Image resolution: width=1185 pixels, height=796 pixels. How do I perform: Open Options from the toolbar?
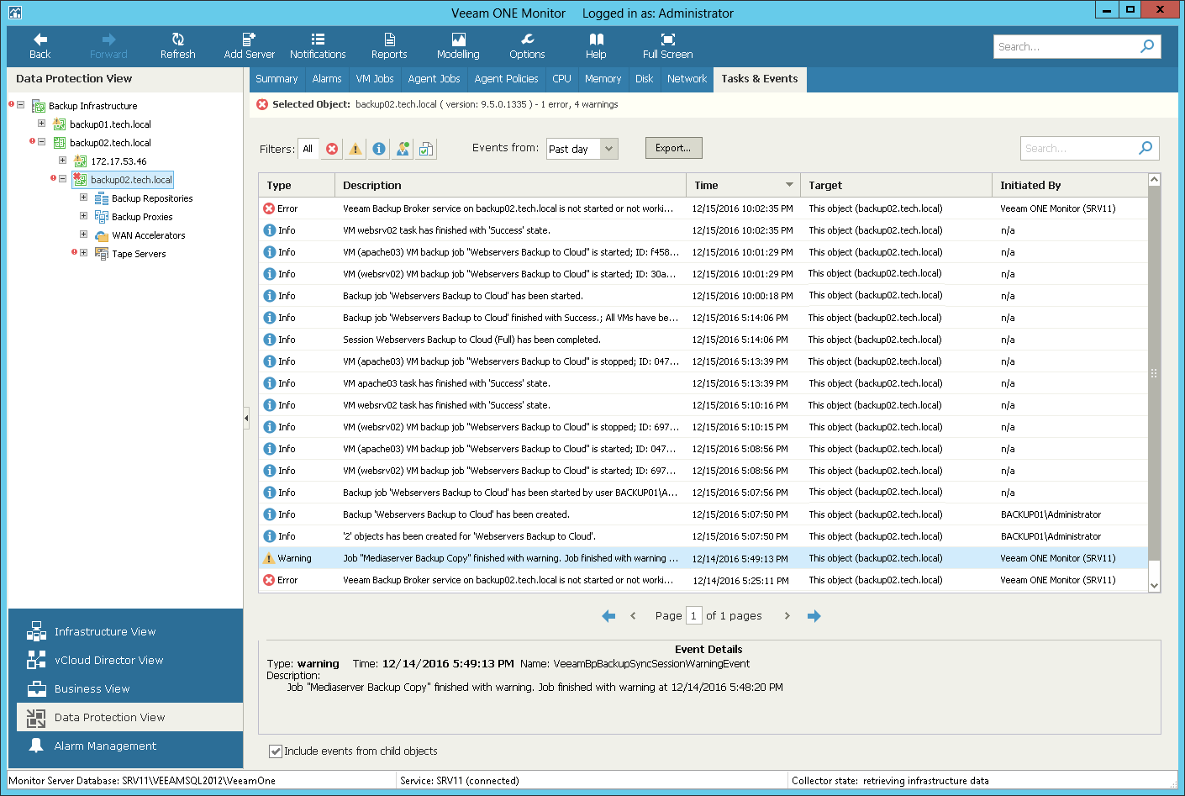tap(527, 46)
